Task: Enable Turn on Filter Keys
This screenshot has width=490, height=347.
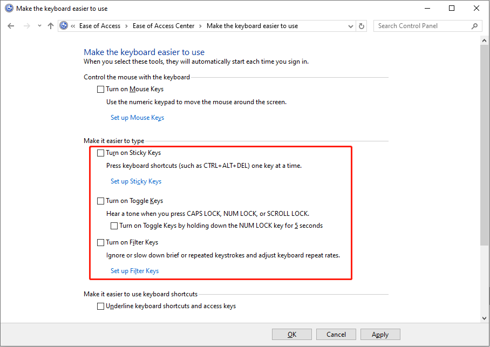Action: pyautogui.click(x=100, y=242)
